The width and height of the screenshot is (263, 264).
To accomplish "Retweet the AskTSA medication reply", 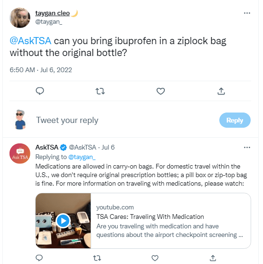I will pos(97,258).
